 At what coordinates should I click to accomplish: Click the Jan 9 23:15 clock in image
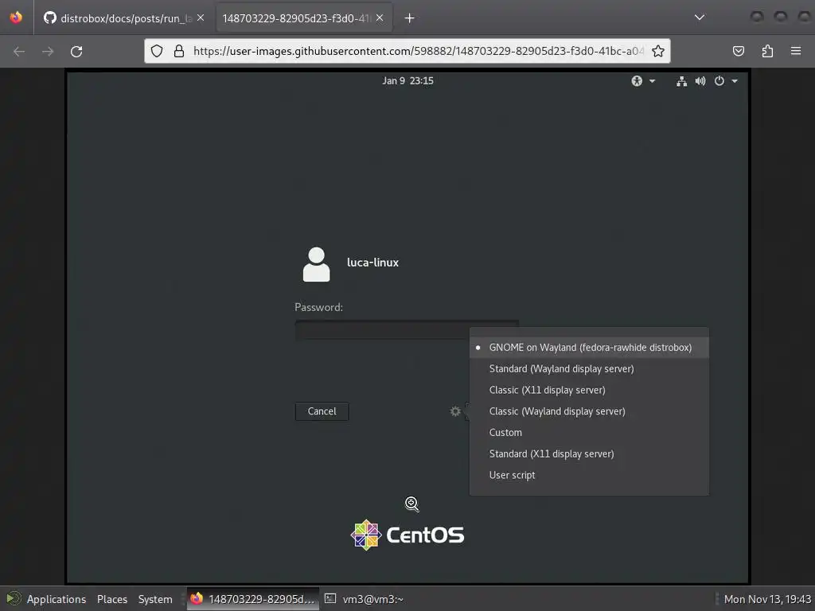[407, 81]
